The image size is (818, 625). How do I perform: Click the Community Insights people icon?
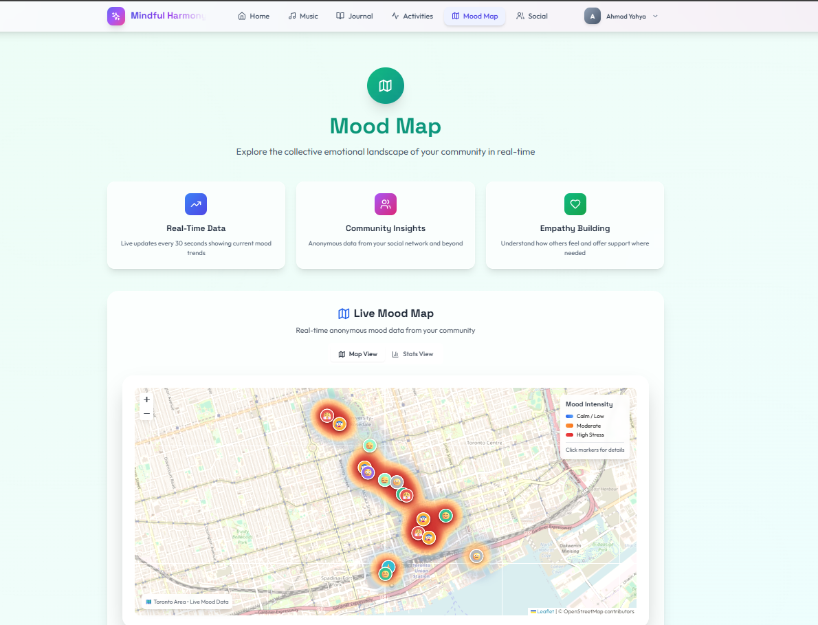tap(386, 204)
